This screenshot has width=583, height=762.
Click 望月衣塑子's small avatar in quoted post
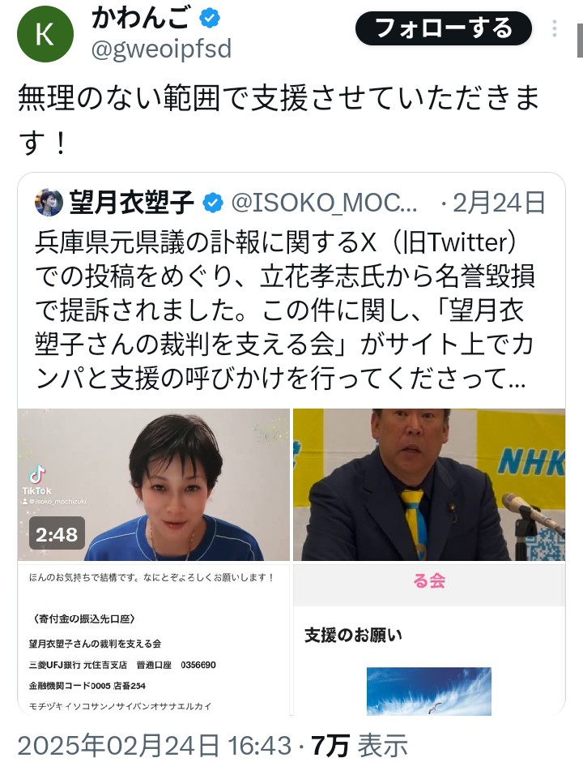(x=49, y=203)
